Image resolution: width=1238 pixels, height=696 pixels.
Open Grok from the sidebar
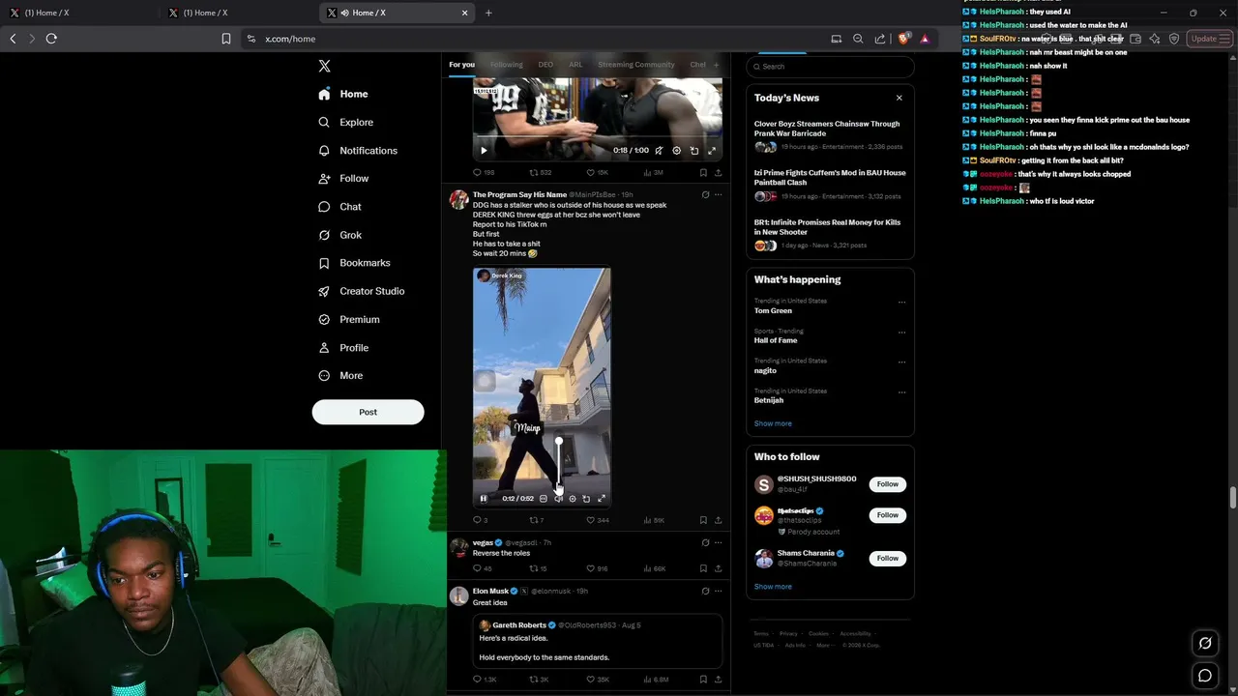(x=339, y=235)
